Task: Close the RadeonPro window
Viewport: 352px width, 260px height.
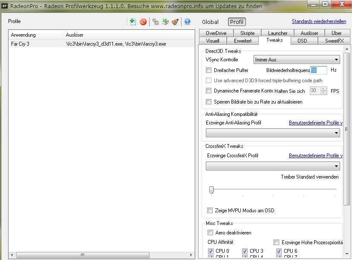Action: [x=341, y=4]
